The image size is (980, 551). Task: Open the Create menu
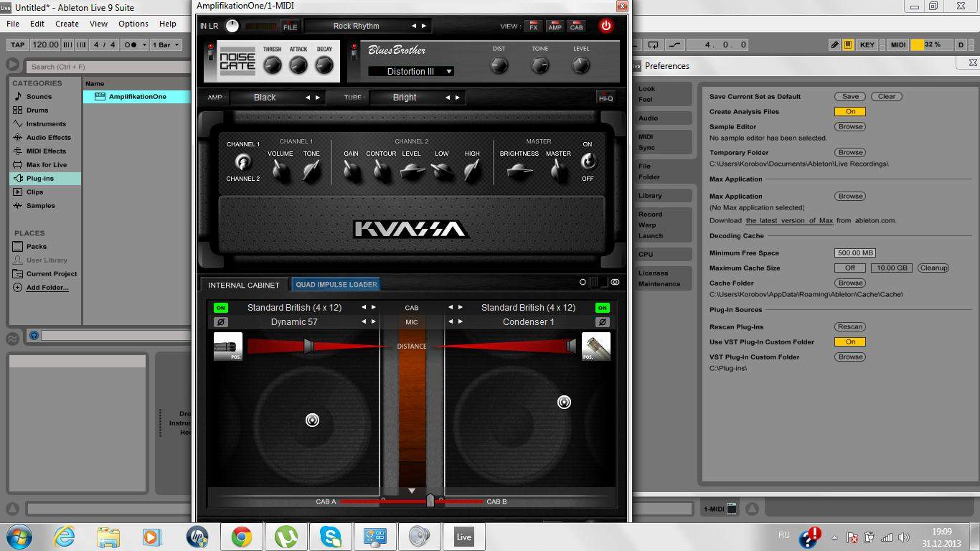point(67,24)
